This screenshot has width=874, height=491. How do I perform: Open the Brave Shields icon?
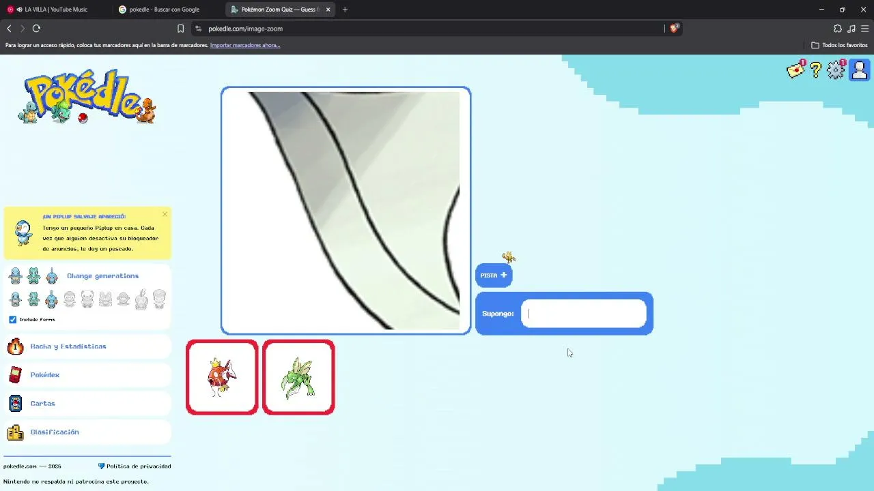pyautogui.click(x=674, y=29)
